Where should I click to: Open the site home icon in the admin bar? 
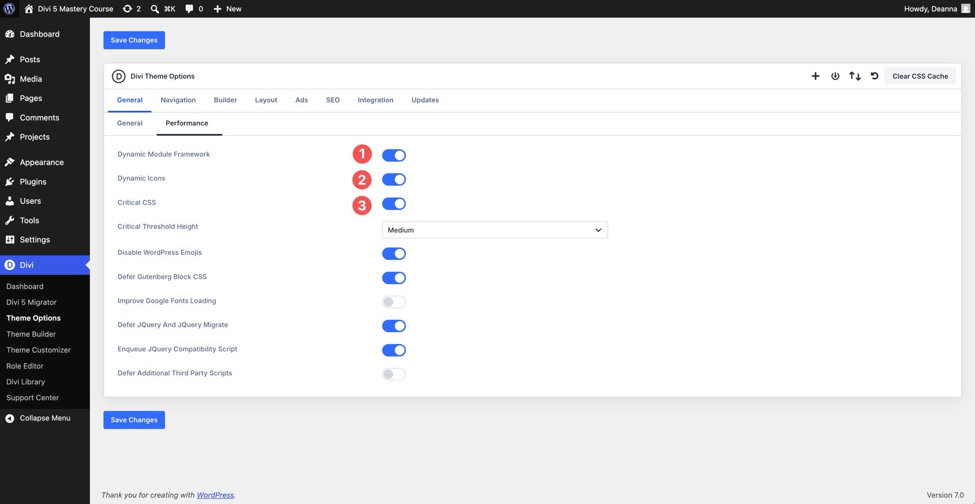[29, 8]
